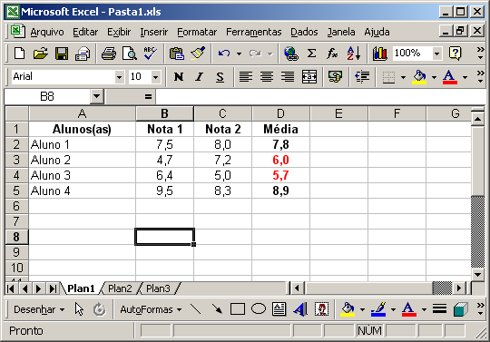490x342 pixels.
Task: Click the Paste Function fx icon
Action: point(332,54)
